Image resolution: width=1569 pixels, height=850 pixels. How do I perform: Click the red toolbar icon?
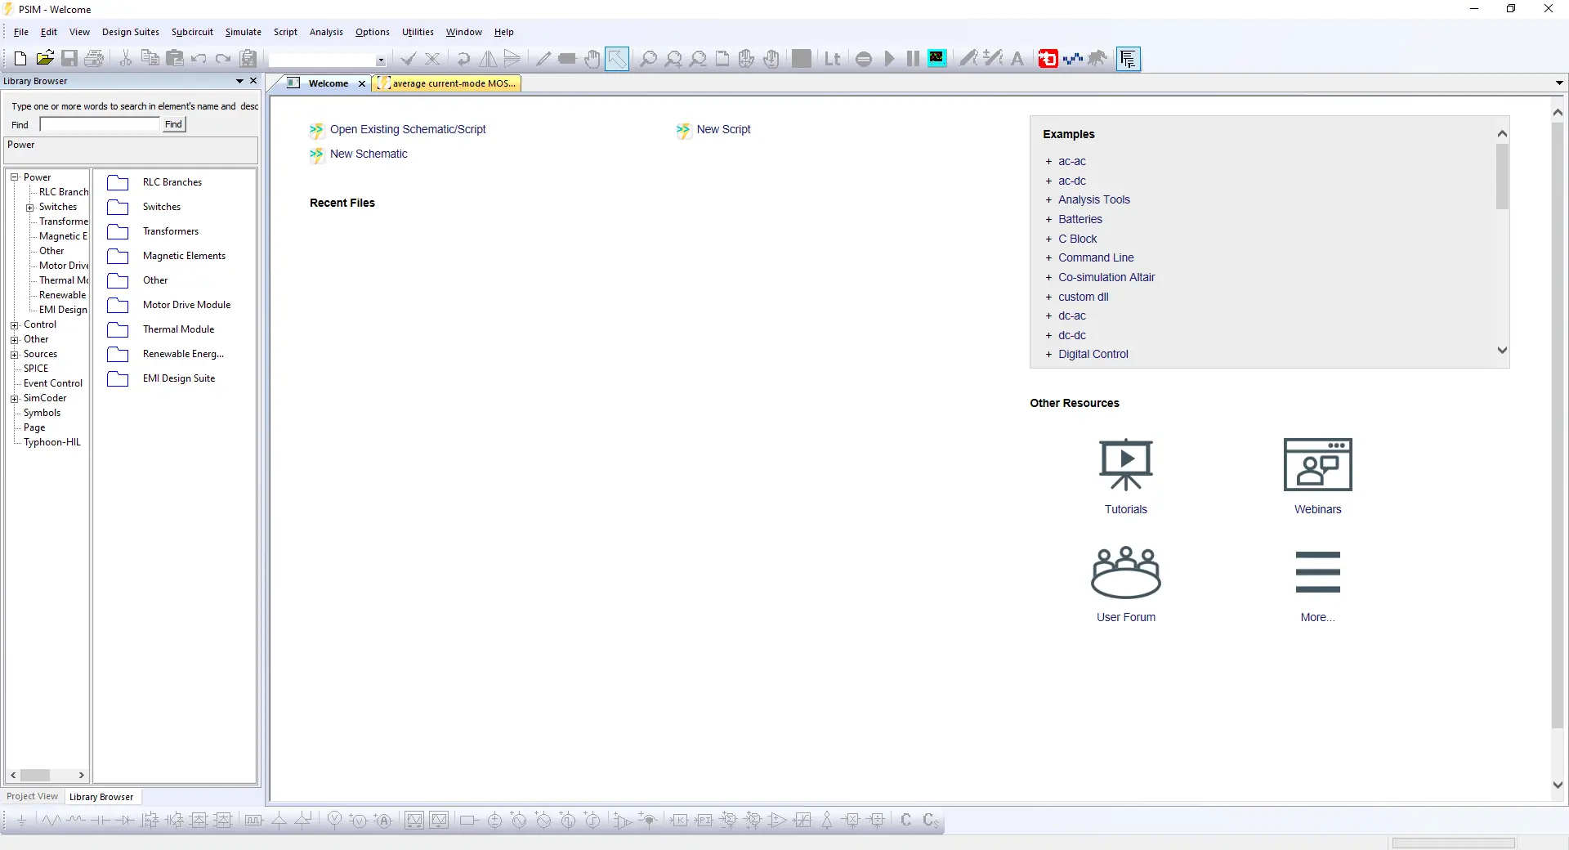click(1048, 58)
